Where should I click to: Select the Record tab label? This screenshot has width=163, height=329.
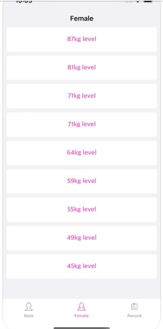pos(134,316)
